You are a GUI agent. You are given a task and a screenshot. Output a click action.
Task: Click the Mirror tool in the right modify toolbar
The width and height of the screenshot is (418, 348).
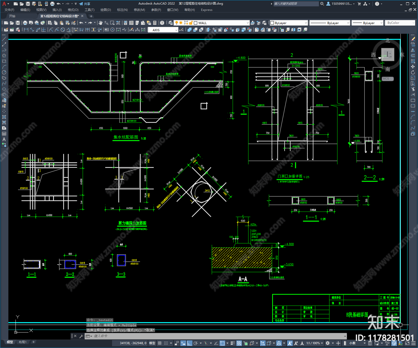tap(413, 50)
